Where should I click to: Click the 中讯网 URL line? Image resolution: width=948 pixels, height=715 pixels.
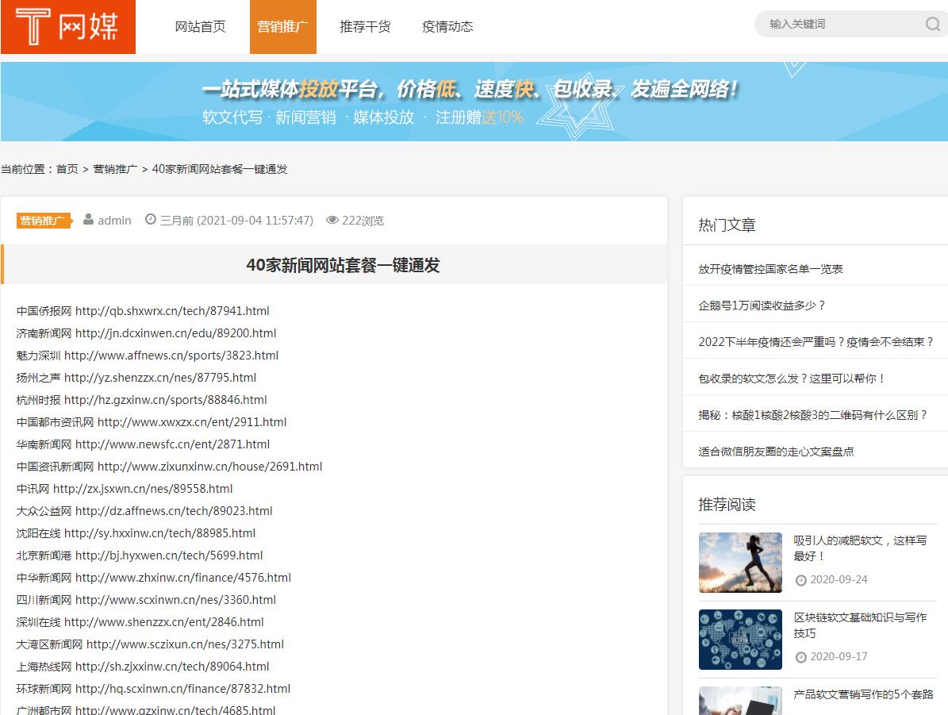125,489
